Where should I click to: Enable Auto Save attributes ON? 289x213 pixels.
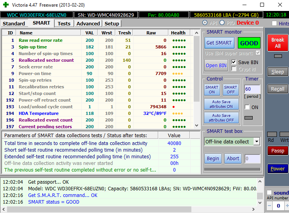(x=221, y=104)
